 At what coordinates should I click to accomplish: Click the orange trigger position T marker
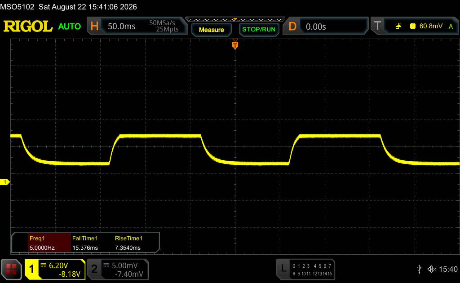(x=235, y=45)
